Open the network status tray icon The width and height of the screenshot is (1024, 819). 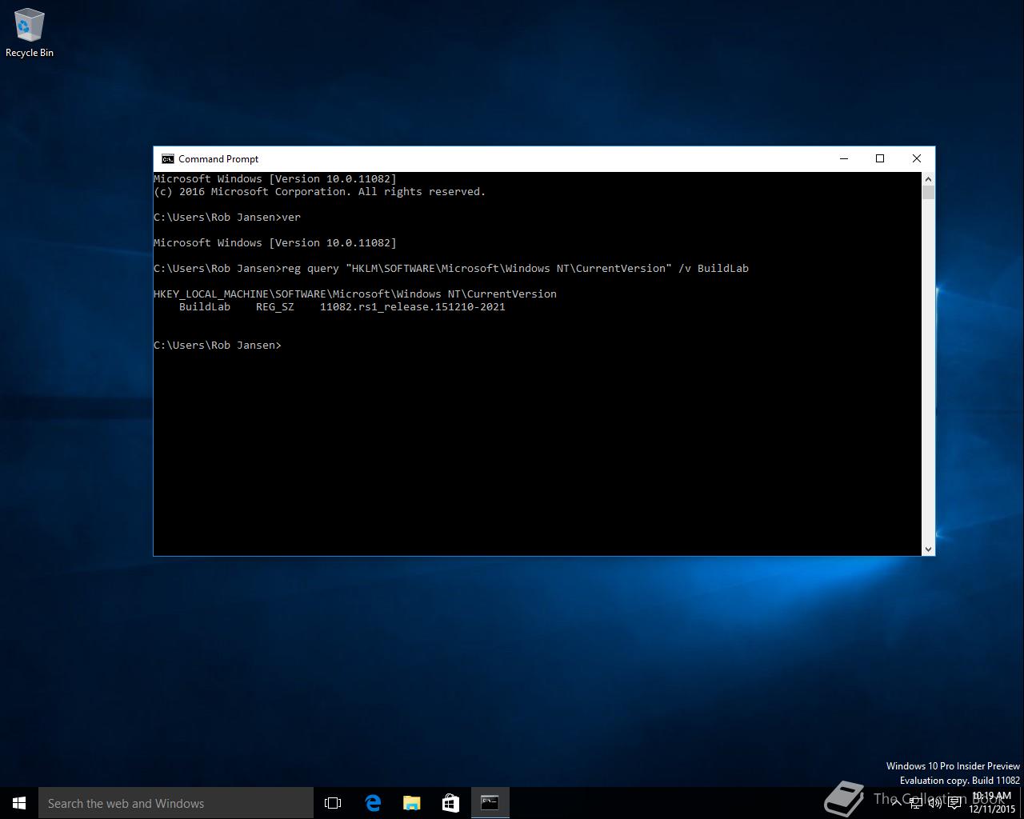[x=916, y=803]
